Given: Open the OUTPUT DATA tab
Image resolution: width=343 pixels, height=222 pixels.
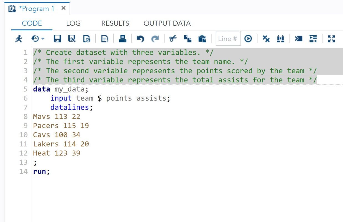Looking at the screenshot, I should click(x=167, y=23).
